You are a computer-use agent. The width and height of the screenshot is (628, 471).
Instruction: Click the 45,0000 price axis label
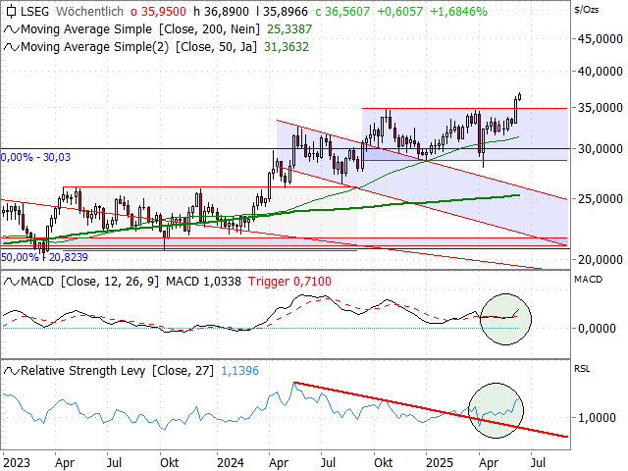coord(600,39)
